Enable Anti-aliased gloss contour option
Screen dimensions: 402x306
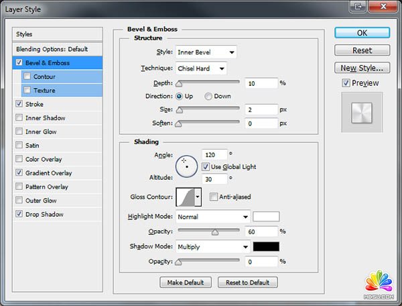click(214, 197)
